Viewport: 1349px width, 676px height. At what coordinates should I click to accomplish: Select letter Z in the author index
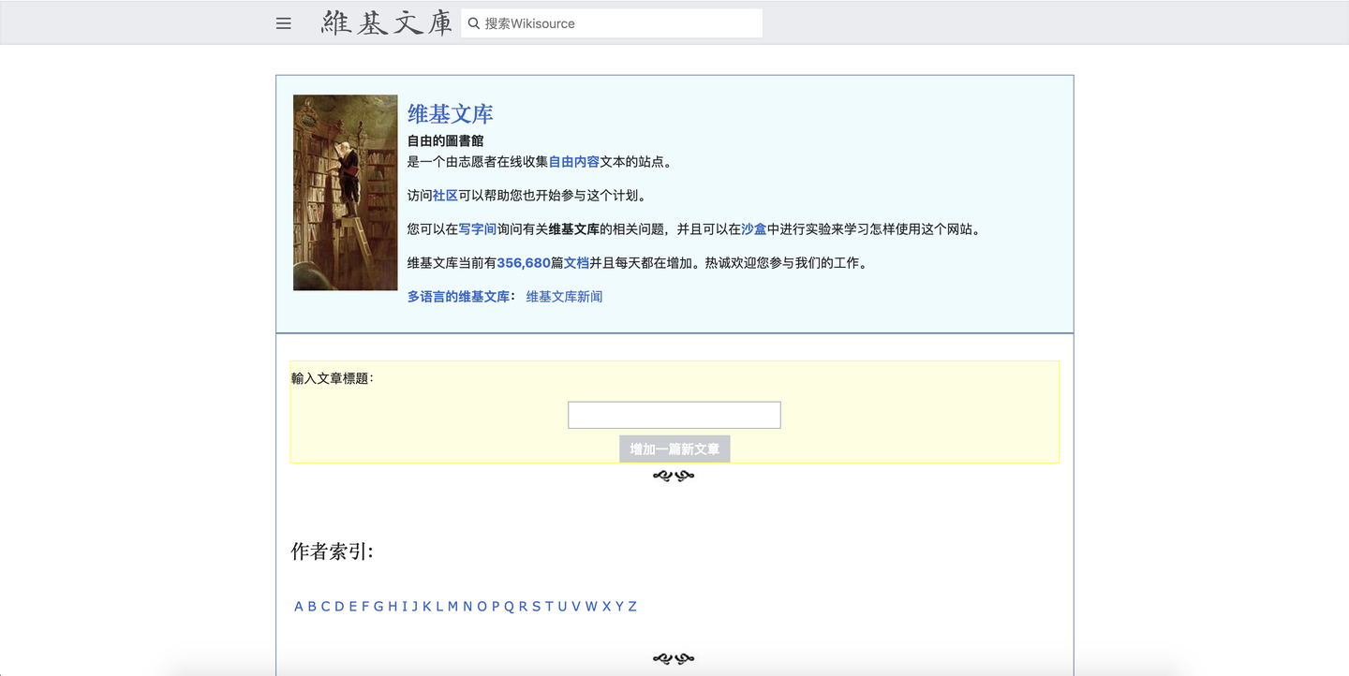coord(631,606)
